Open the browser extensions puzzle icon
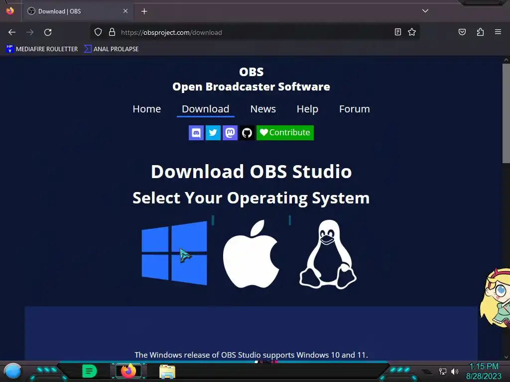This screenshot has width=510, height=382. 481,32
